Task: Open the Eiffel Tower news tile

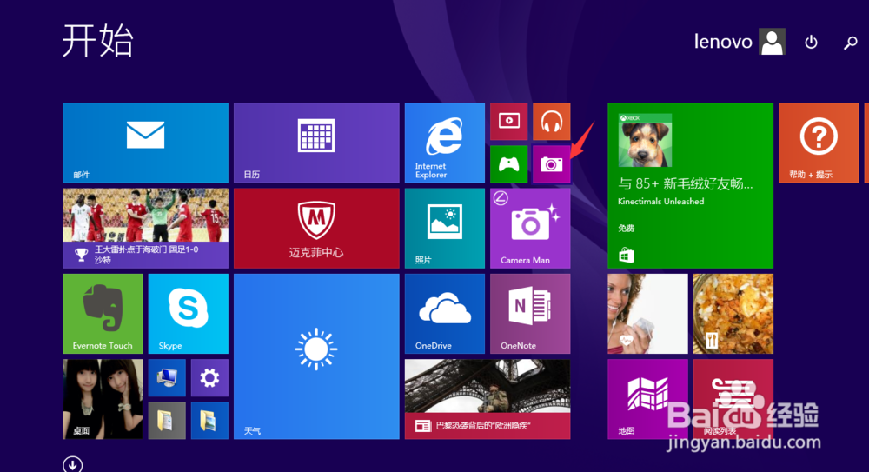Action: pyautogui.click(x=488, y=399)
